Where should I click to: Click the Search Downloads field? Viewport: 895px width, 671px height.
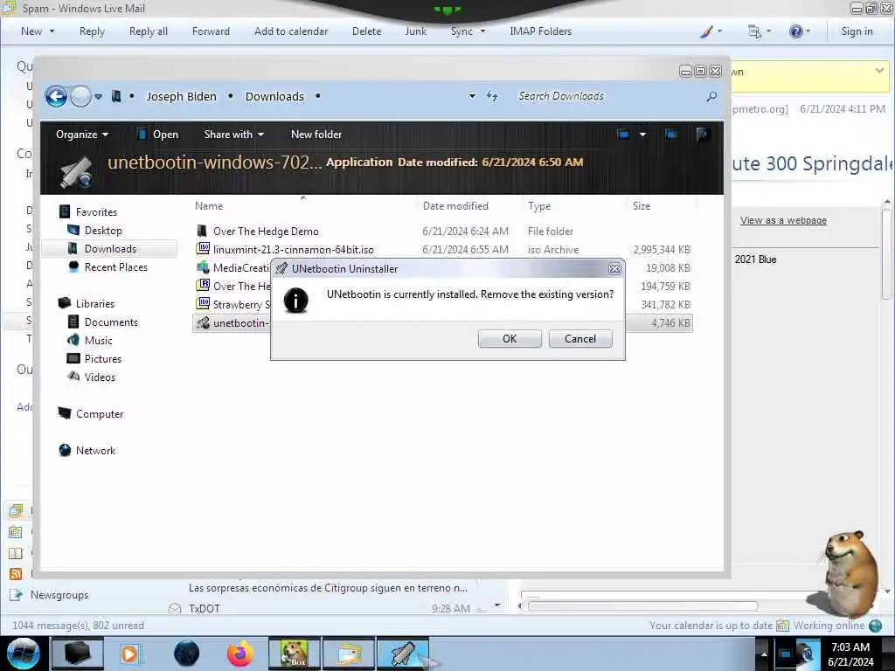tap(608, 96)
